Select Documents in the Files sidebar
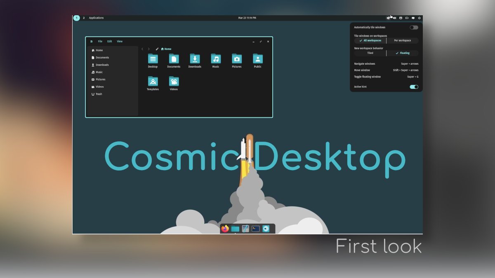This screenshot has height=278, width=495. click(113, 58)
